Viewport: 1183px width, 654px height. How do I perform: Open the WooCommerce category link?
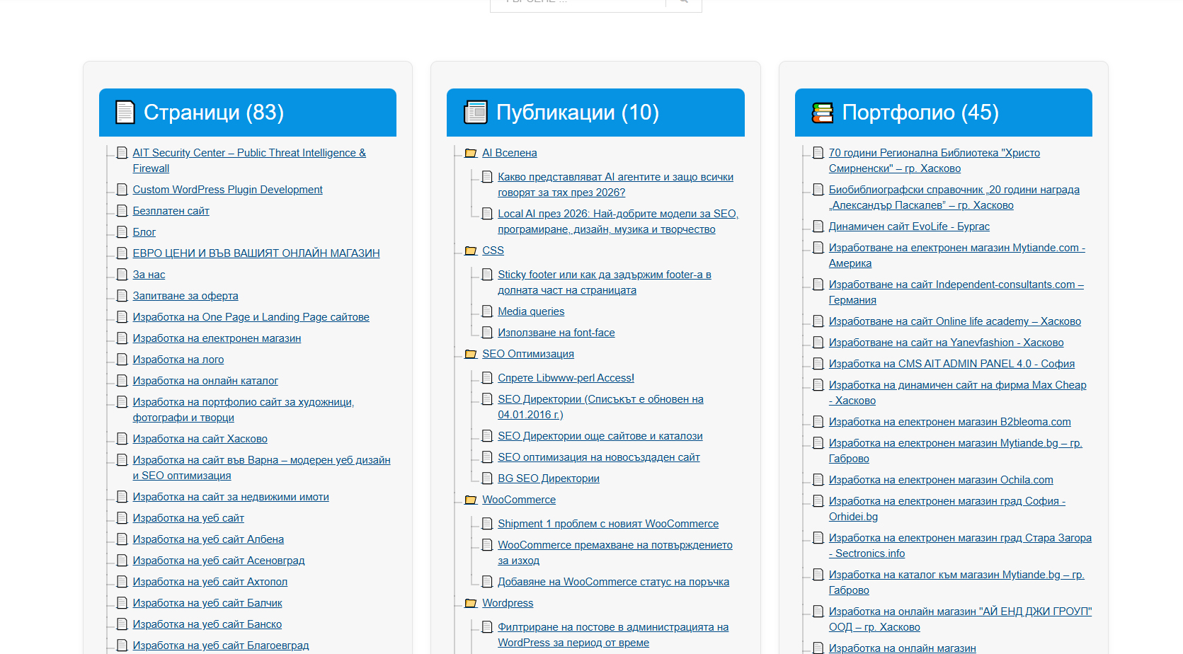(519, 500)
